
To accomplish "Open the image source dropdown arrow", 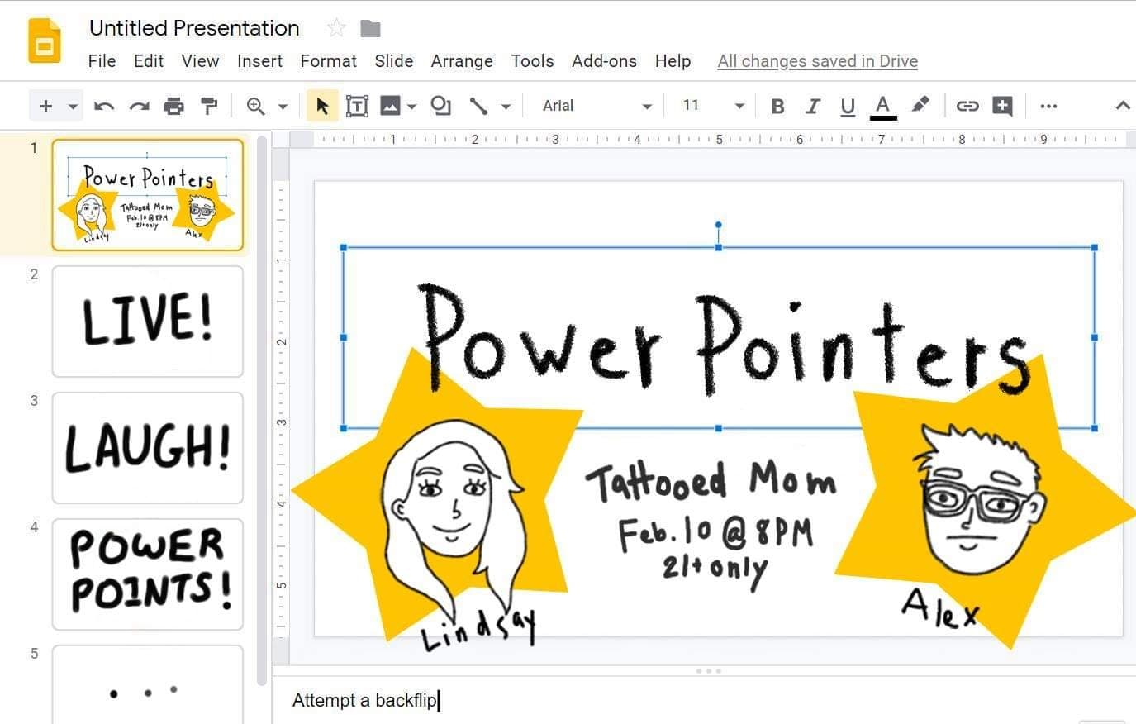I will click(x=411, y=107).
